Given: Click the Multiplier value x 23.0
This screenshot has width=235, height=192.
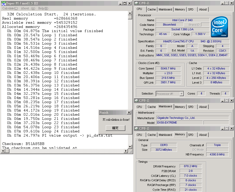Looking at the screenshot, I should [168, 73].
